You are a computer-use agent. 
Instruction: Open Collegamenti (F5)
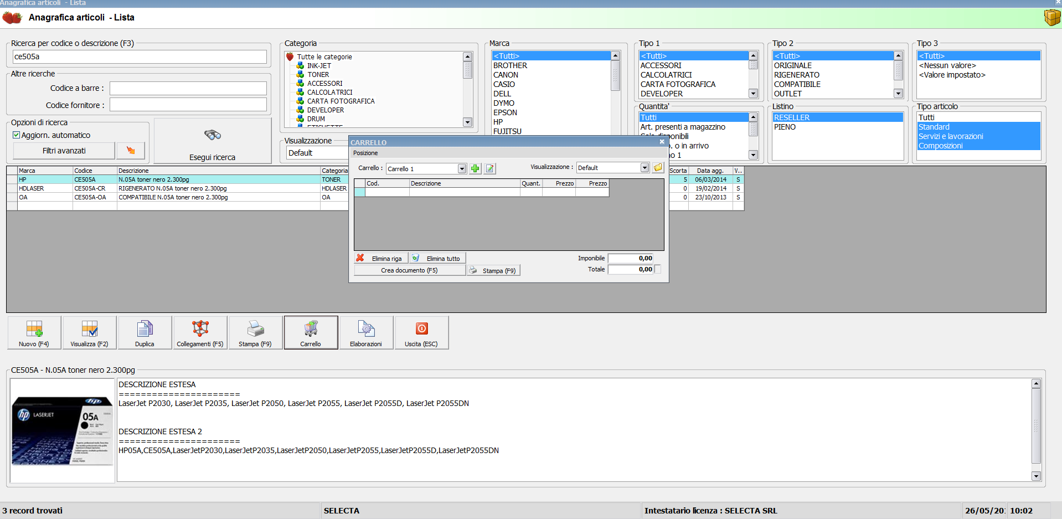point(200,332)
